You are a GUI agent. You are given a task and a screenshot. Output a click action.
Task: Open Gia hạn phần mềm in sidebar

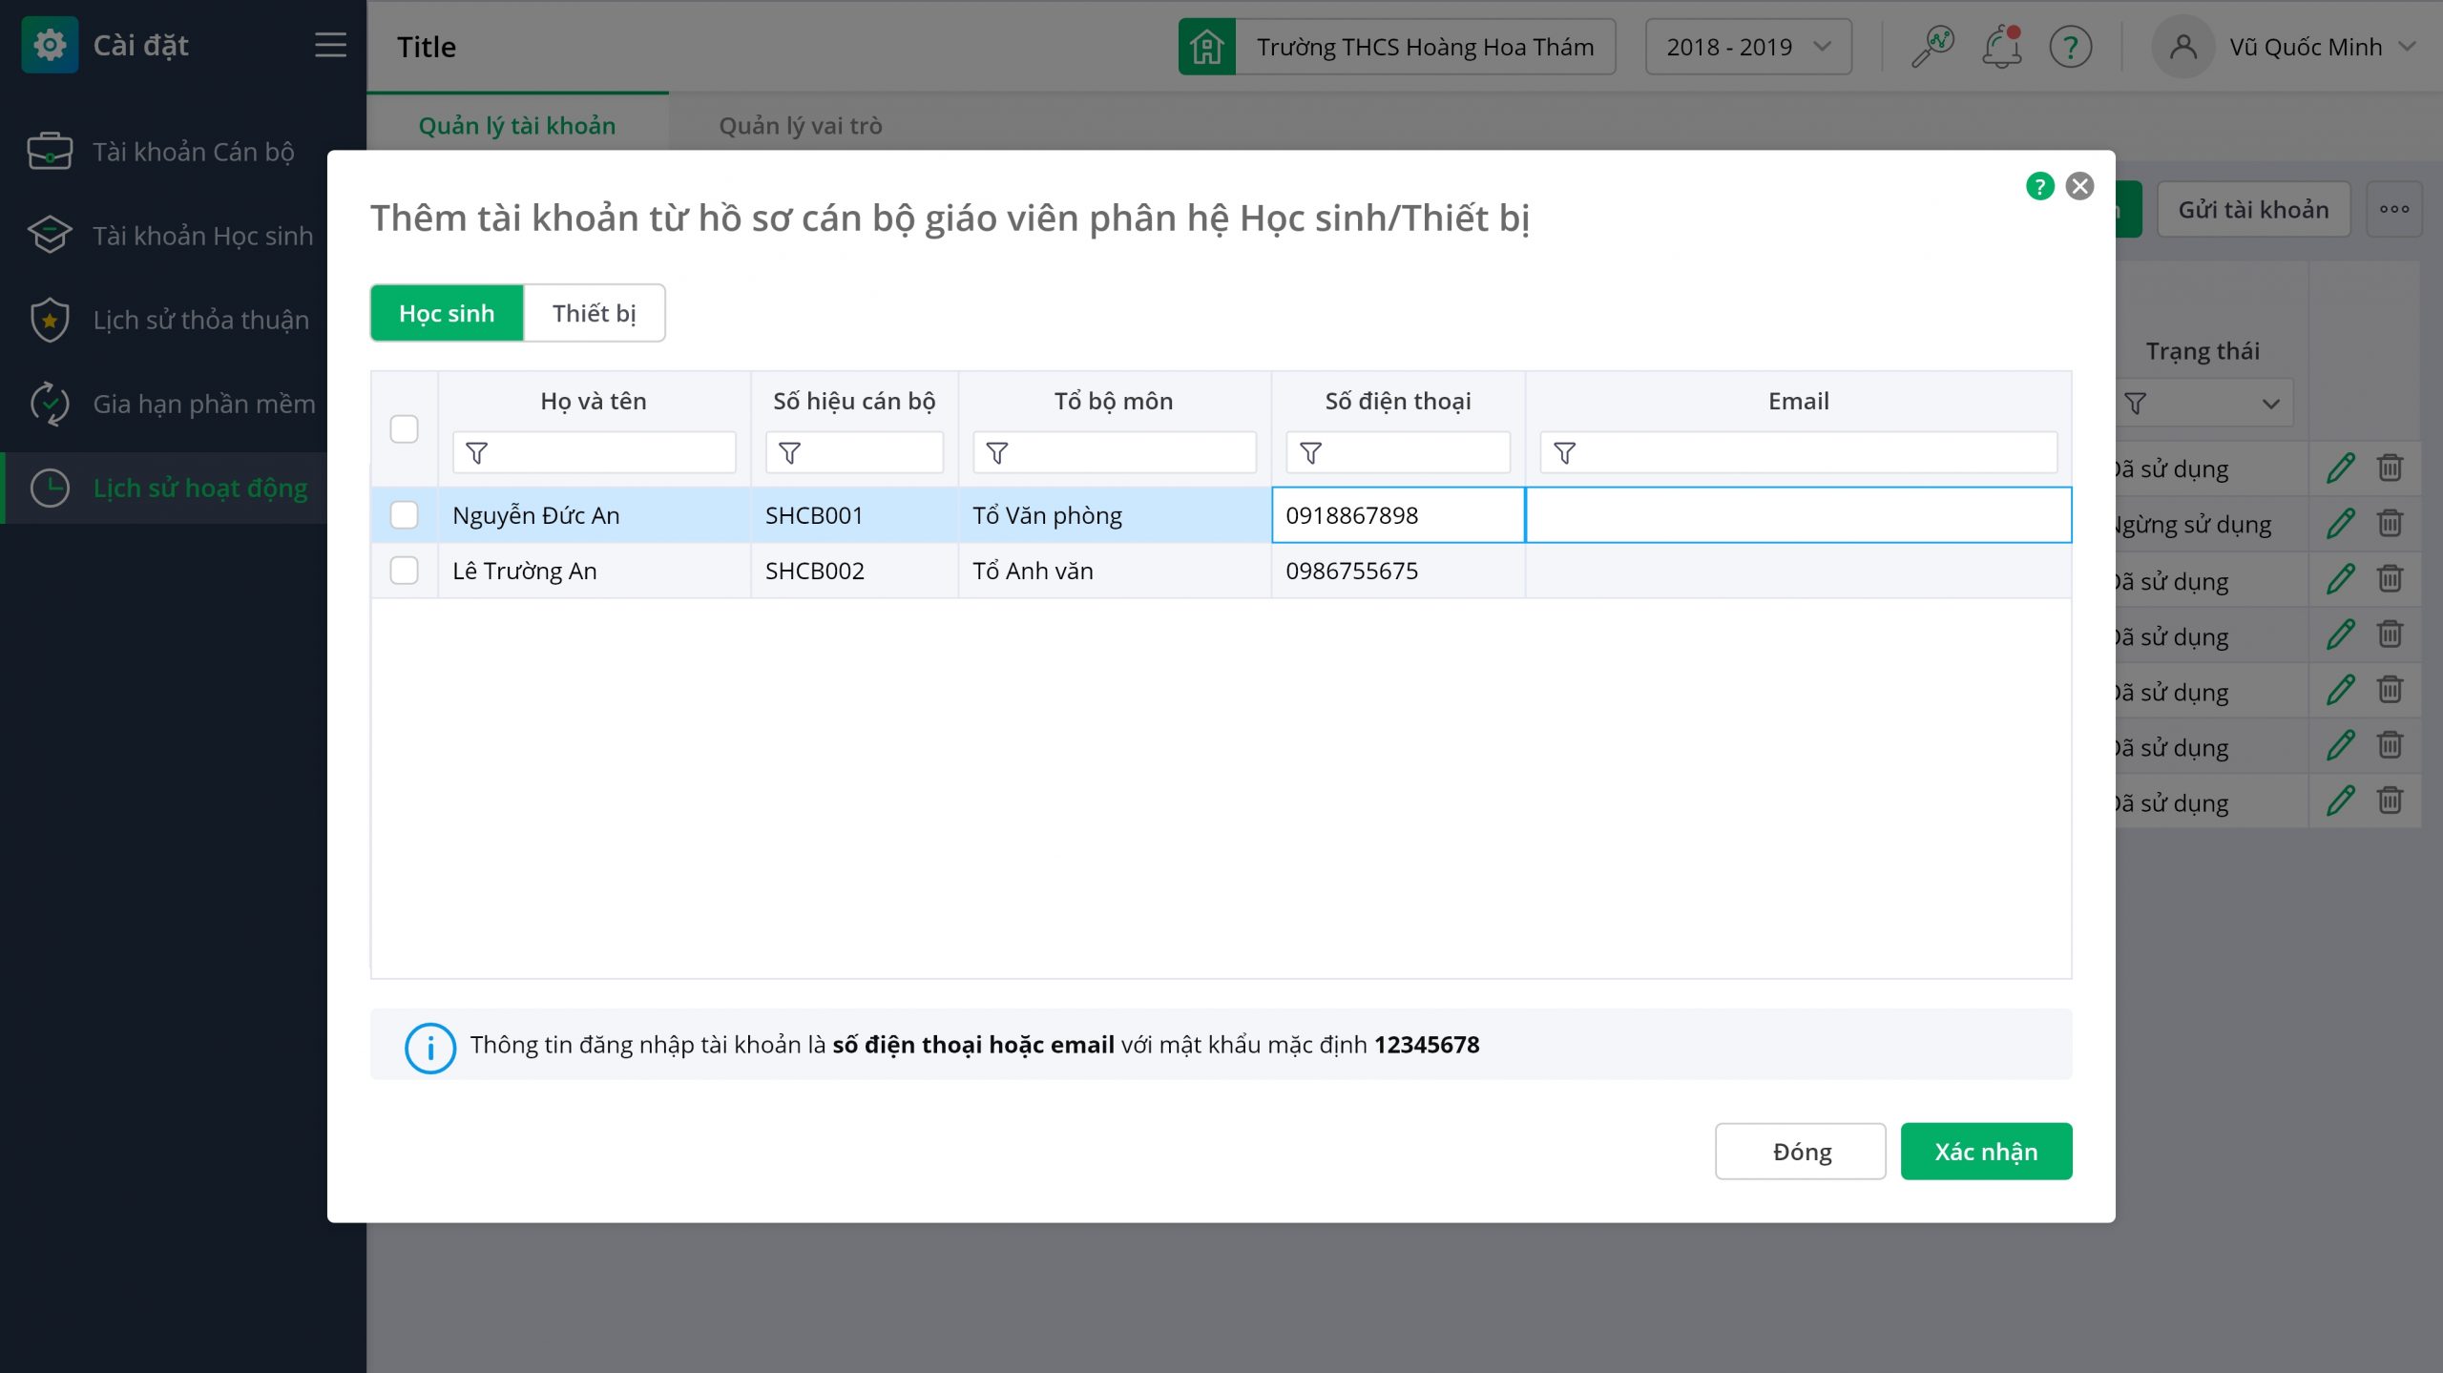(x=203, y=404)
